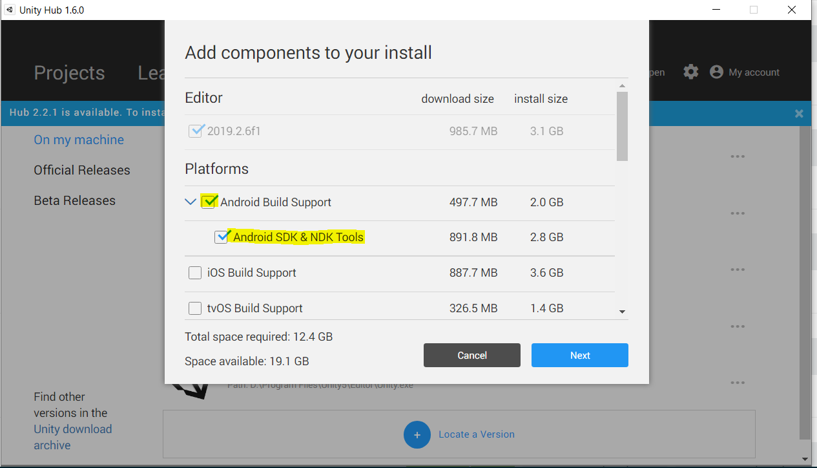
Task: Click the 2019.2.6f1 version label
Action: point(234,131)
